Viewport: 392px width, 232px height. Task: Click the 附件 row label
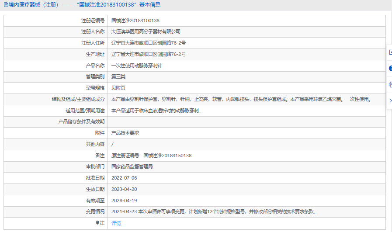[100, 133]
